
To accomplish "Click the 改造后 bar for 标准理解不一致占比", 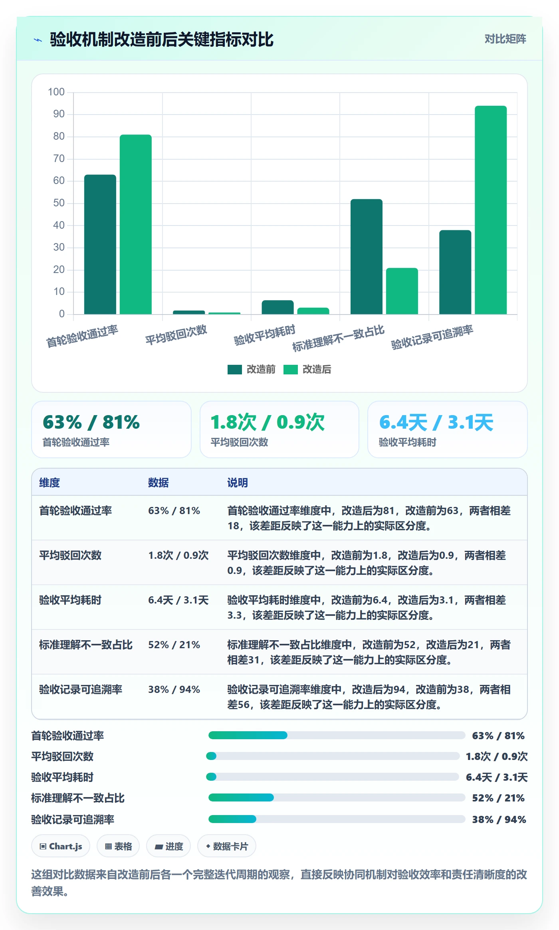I will [402, 291].
